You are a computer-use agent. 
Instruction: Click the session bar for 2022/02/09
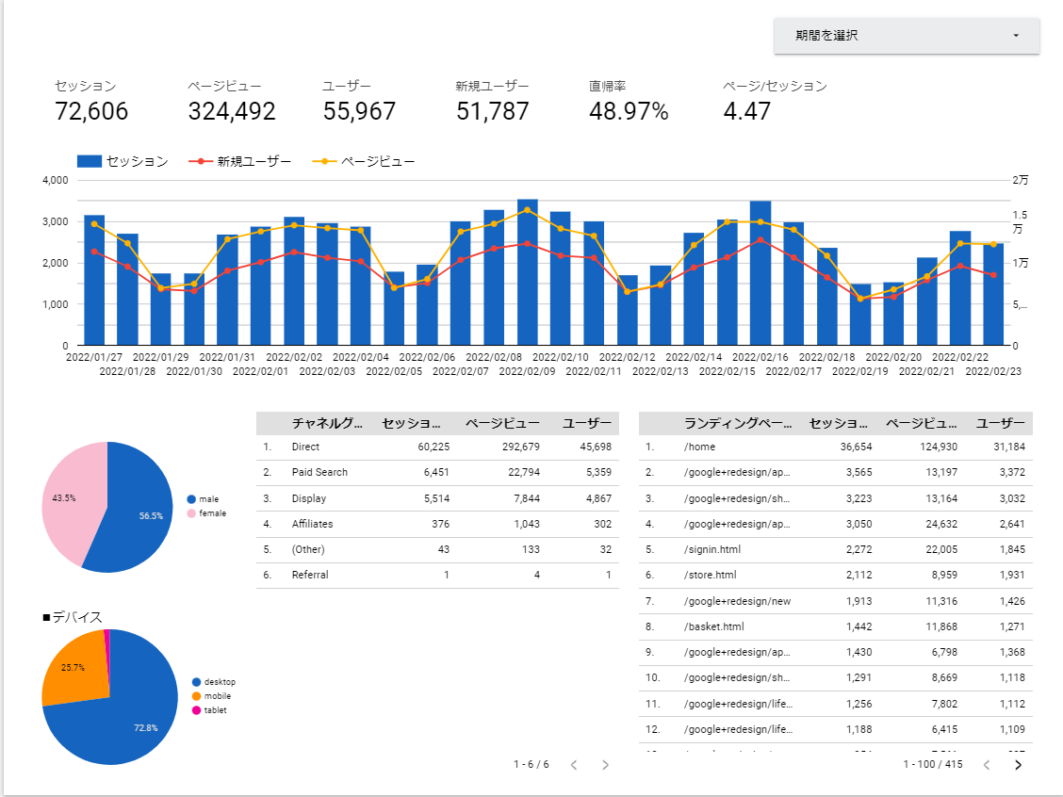click(528, 272)
